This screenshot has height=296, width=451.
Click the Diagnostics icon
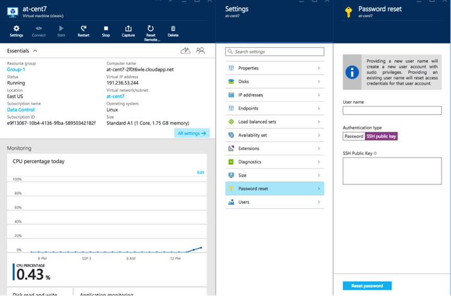pos(231,162)
